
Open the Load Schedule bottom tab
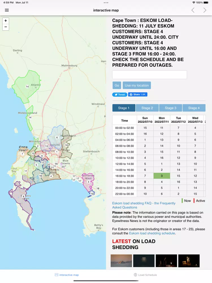point(145,275)
